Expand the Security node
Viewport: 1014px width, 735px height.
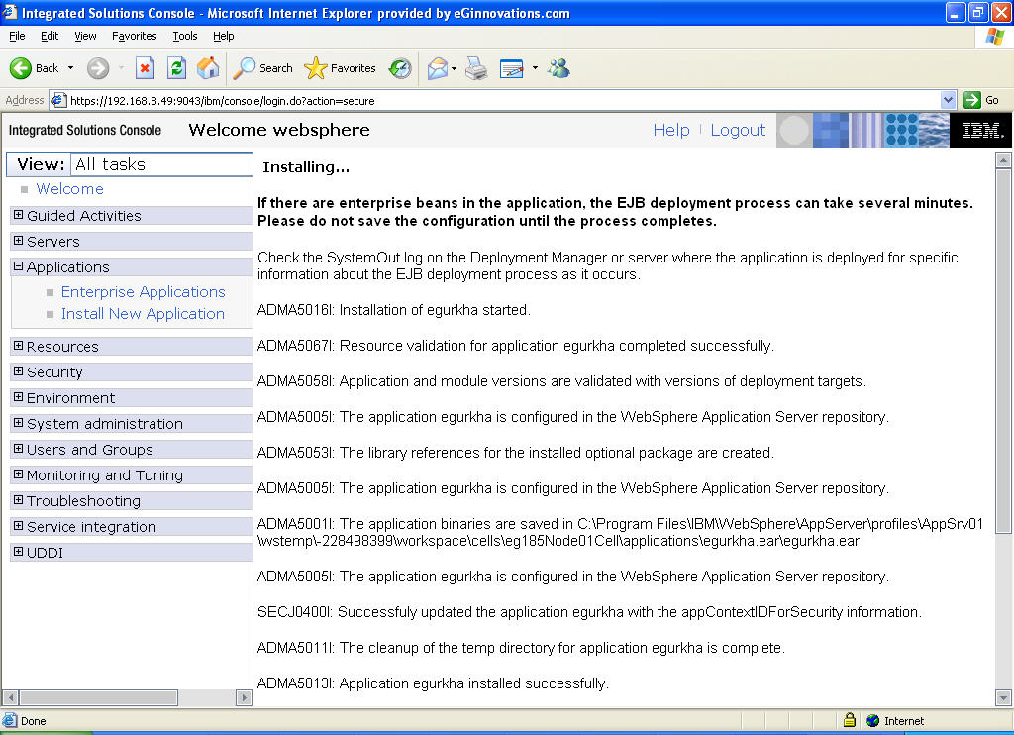click(18, 371)
